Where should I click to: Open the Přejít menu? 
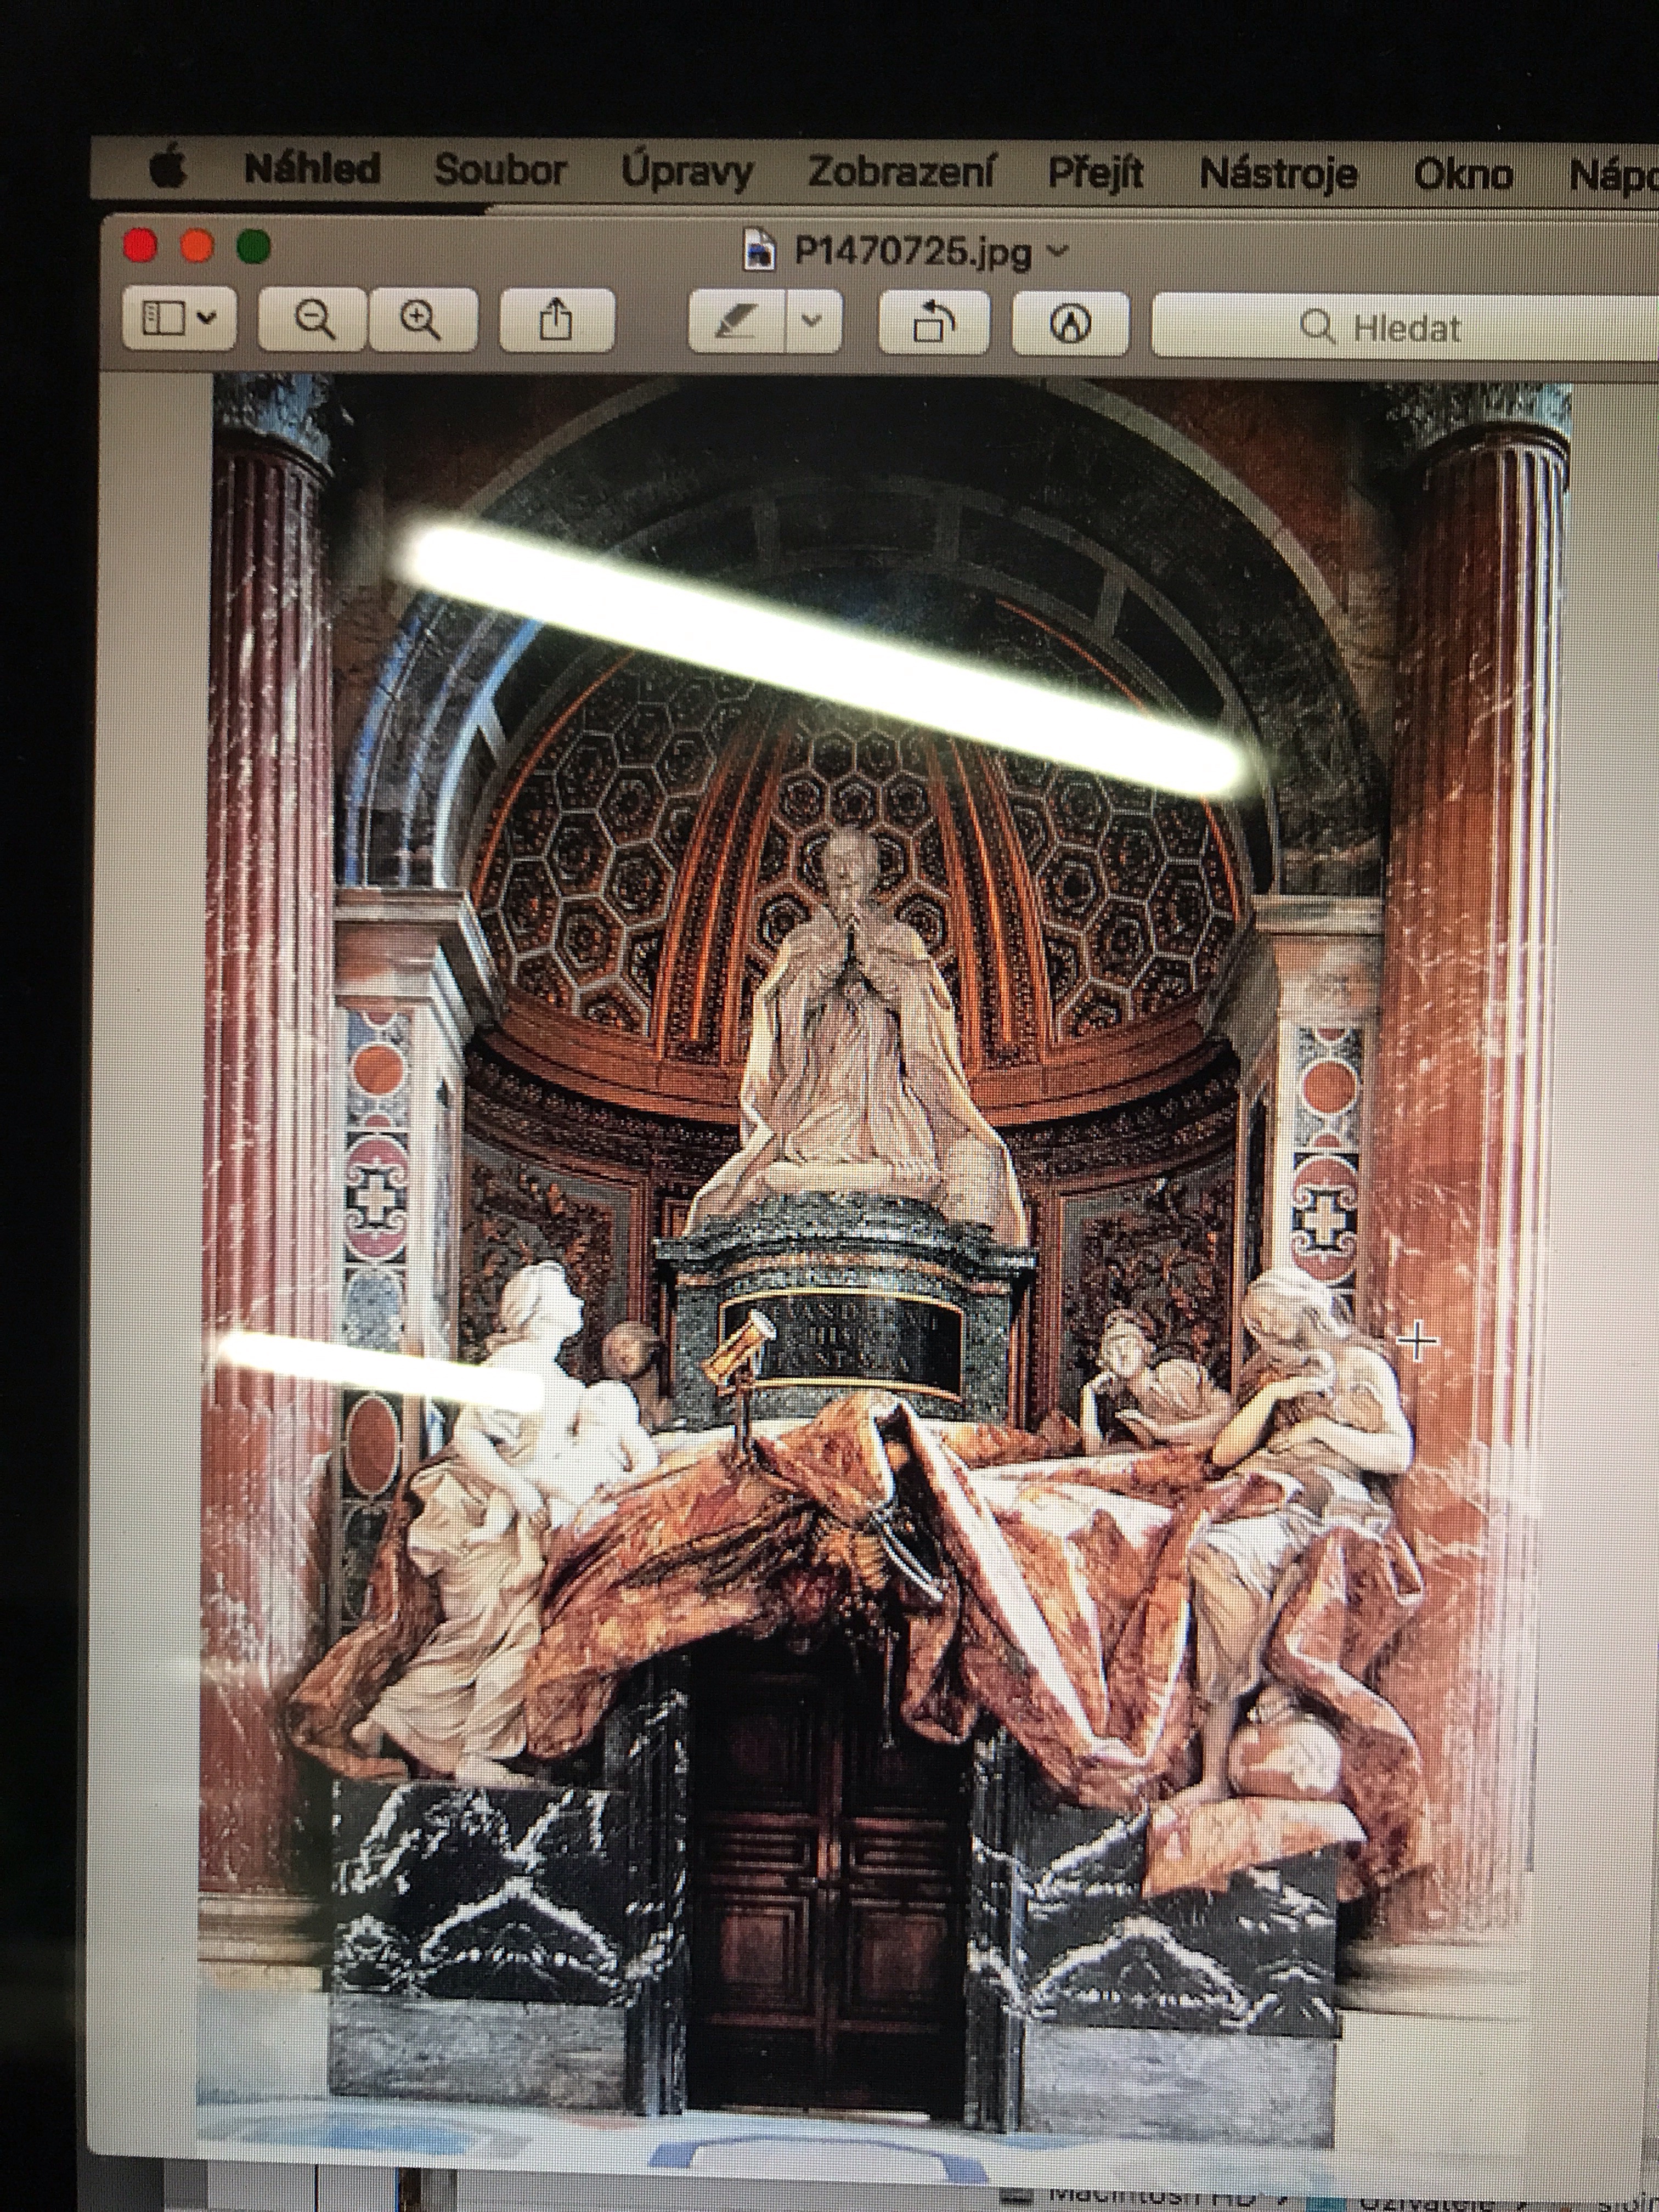click(1096, 173)
